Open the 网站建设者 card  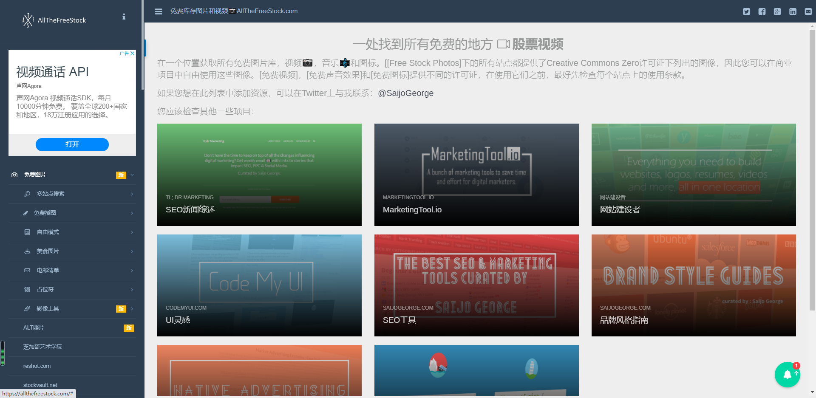(694, 175)
